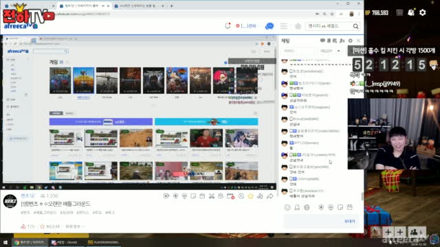The width and height of the screenshot is (440, 247).
Task: Expand the status dropdown beside notification bell
Action: 246,26
